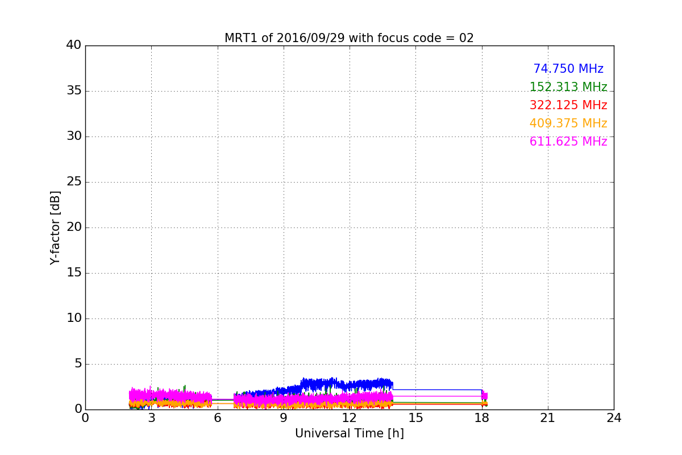Image resolution: width=682 pixels, height=455 pixels.
Task: Click y-axis tick label 5
Action: click(77, 364)
